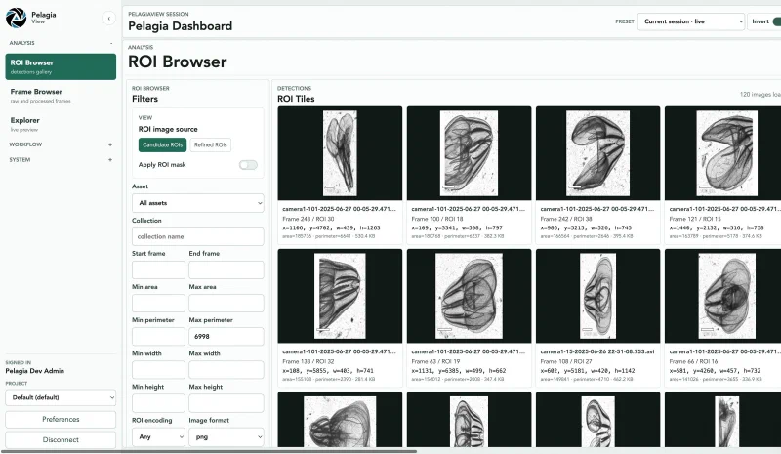Click the End frame field
Image resolution: width=781 pixels, height=454 pixels.
click(226, 270)
